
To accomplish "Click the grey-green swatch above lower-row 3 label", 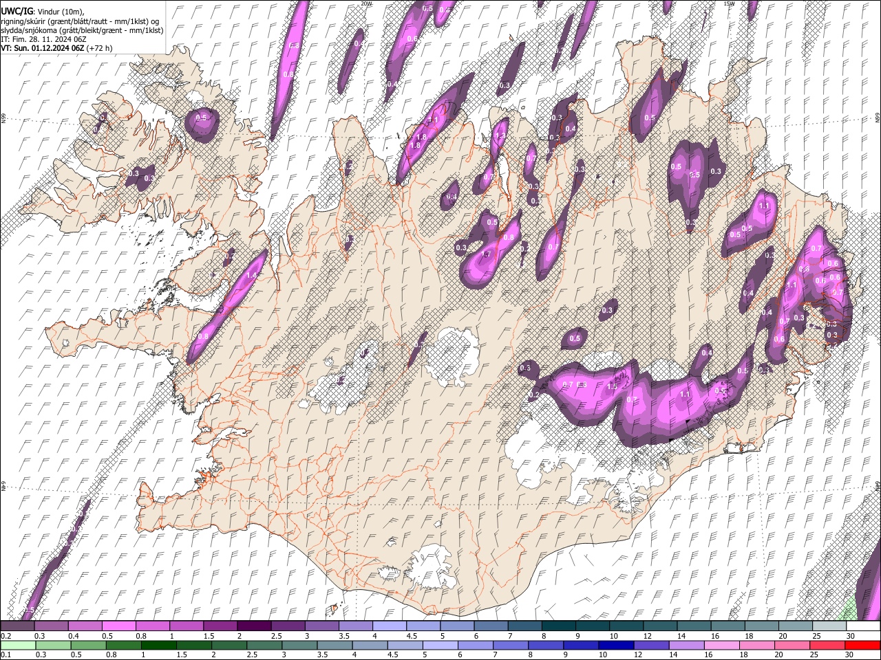I will pyautogui.click(x=299, y=645).
